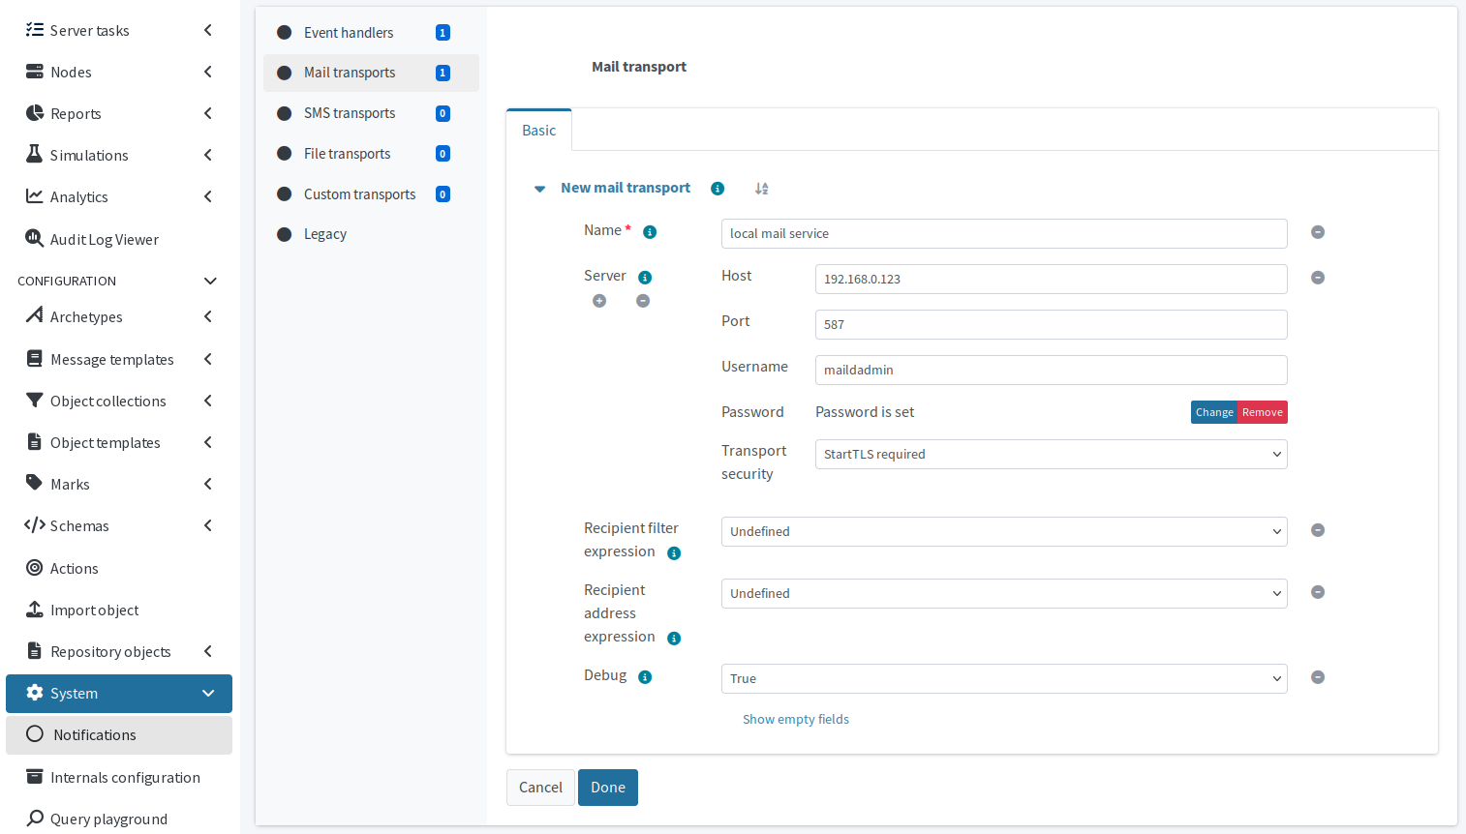Image resolution: width=1466 pixels, height=834 pixels.
Task: Open the Transport security dropdown
Action: 1051,454
